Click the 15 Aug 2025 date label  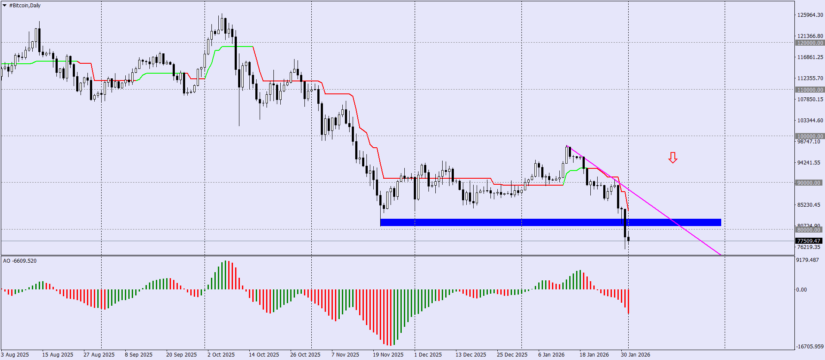pyautogui.click(x=58, y=355)
